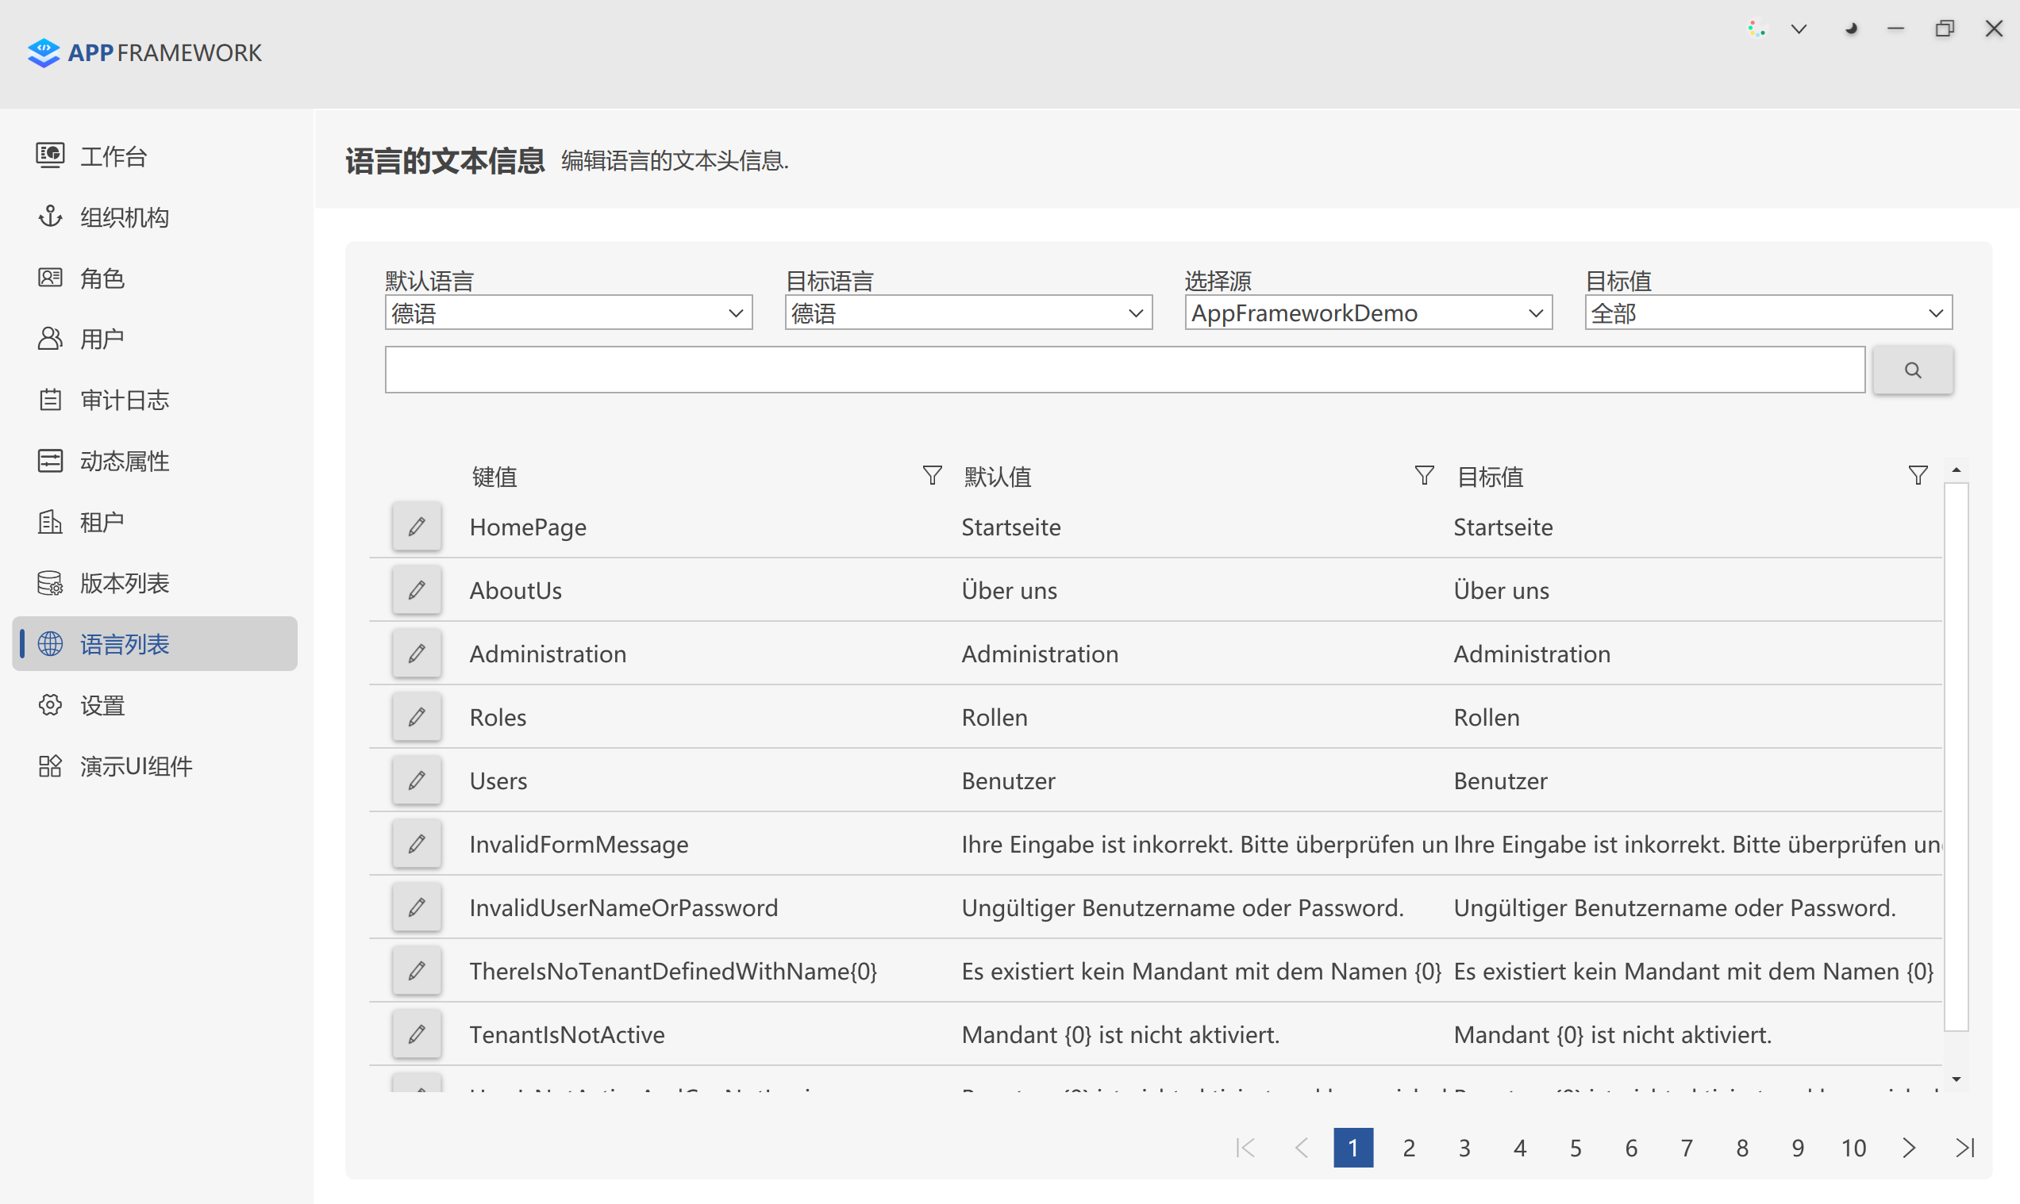Go to page 5 of results
Viewport: 2020px width, 1204px height.
[1575, 1148]
